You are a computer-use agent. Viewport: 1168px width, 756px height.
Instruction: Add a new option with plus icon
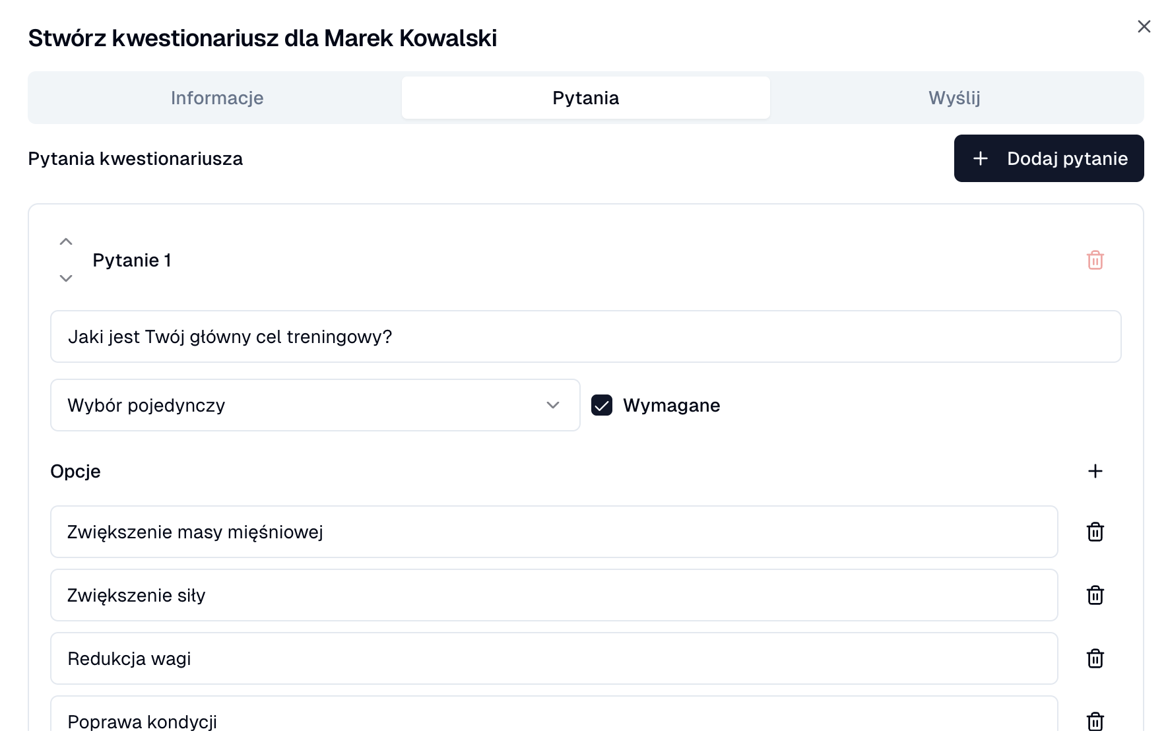click(x=1095, y=471)
